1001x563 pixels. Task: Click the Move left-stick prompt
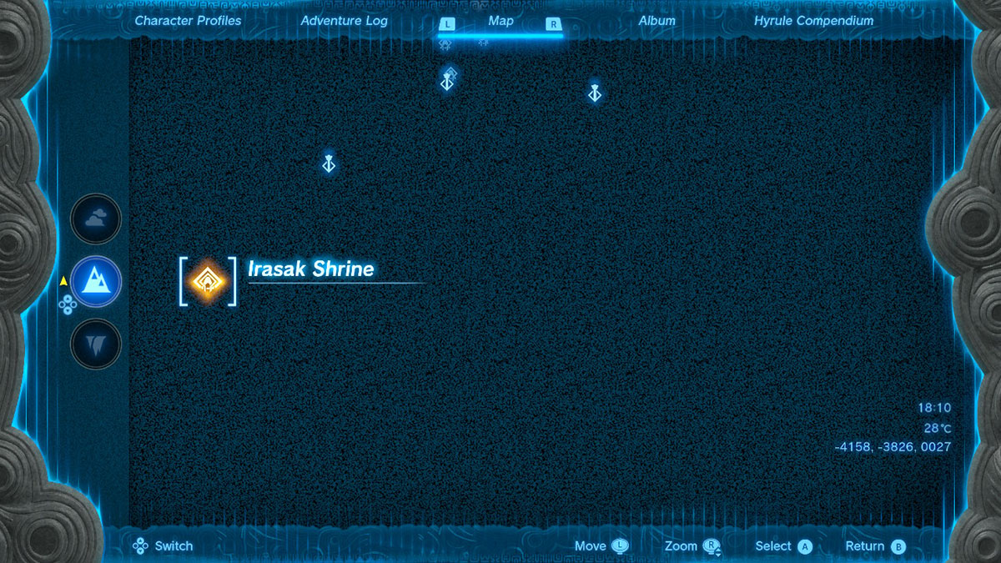[620, 546]
